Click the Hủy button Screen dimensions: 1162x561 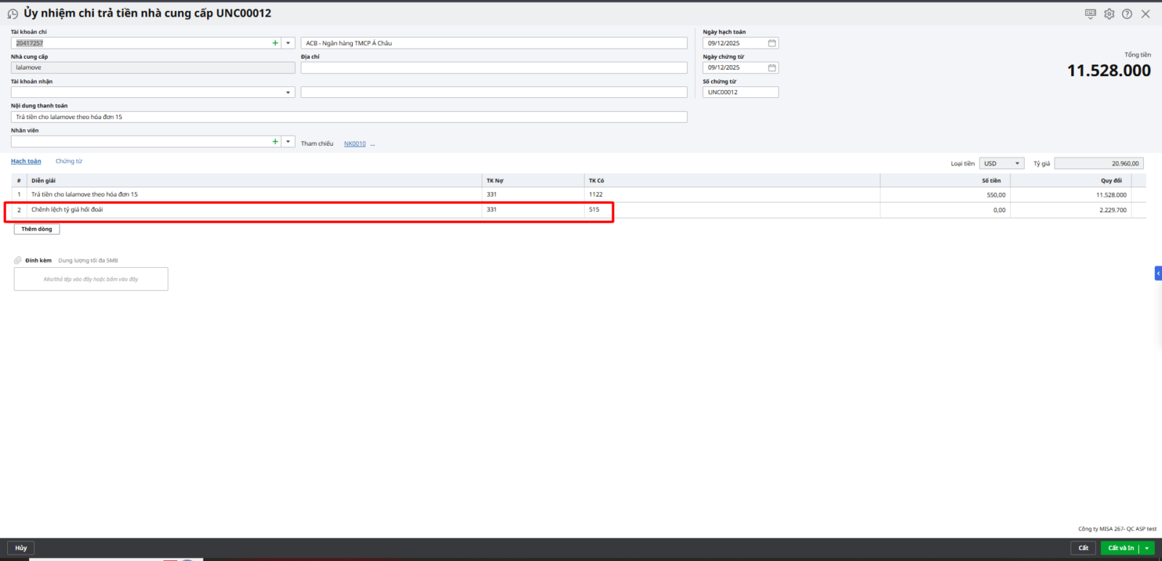tap(21, 548)
